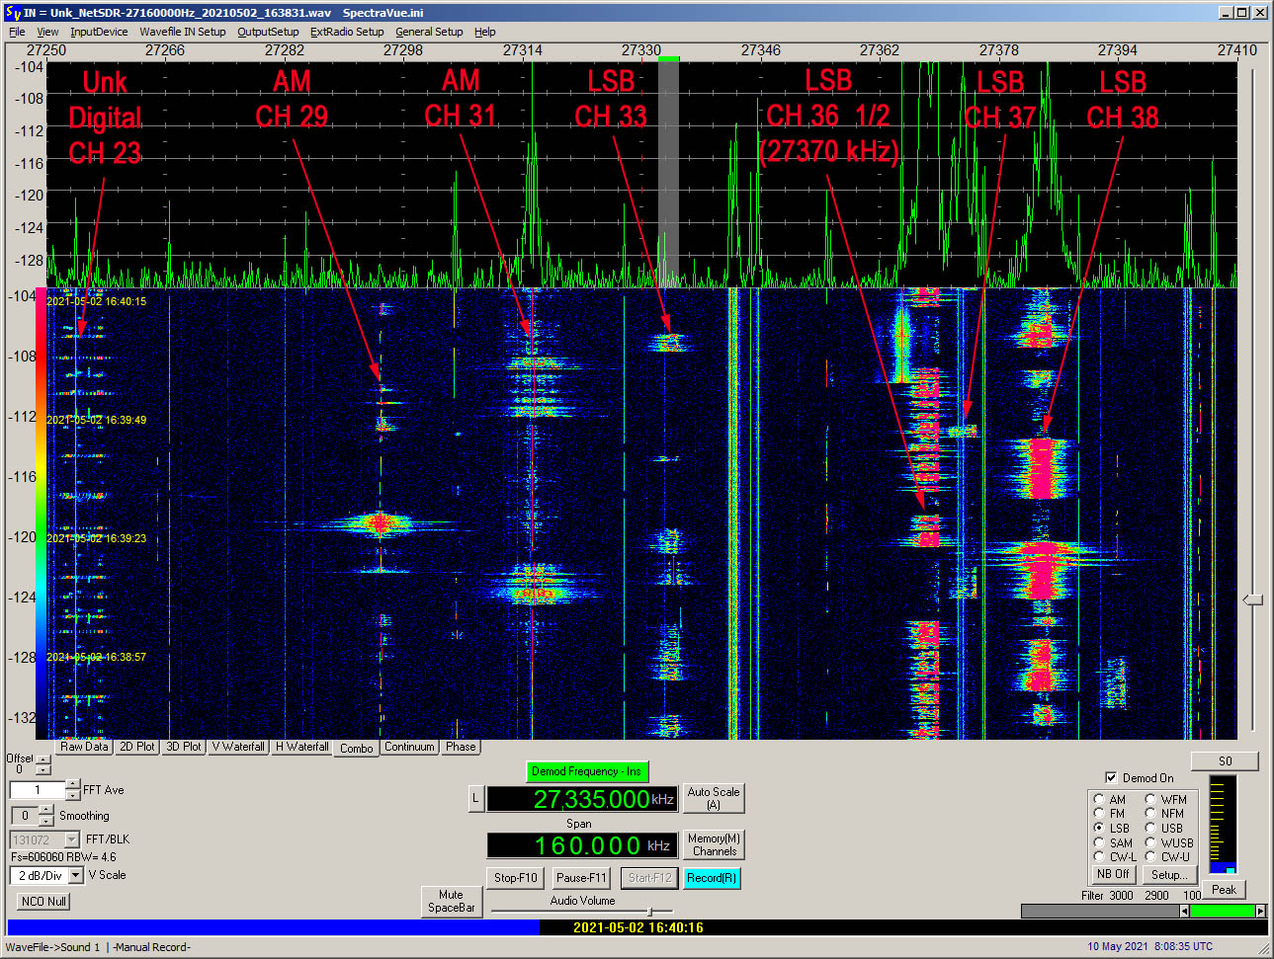Click the 27,335.000 kHz frequency display
This screenshot has width=1274, height=959.
point(582,799)
